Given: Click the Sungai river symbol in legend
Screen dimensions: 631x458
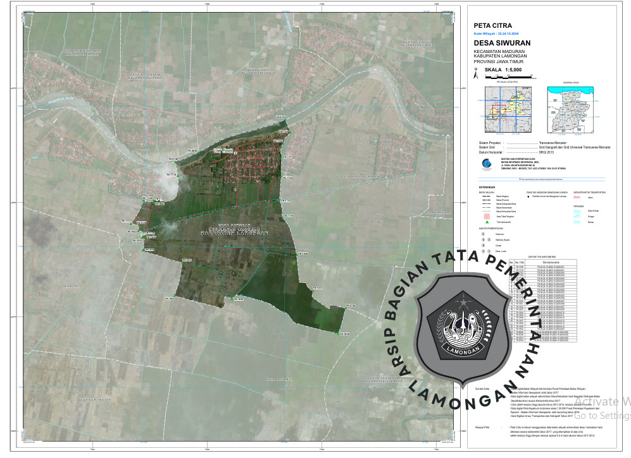Looking at the screenshot, I should click(x=577, y=215).
